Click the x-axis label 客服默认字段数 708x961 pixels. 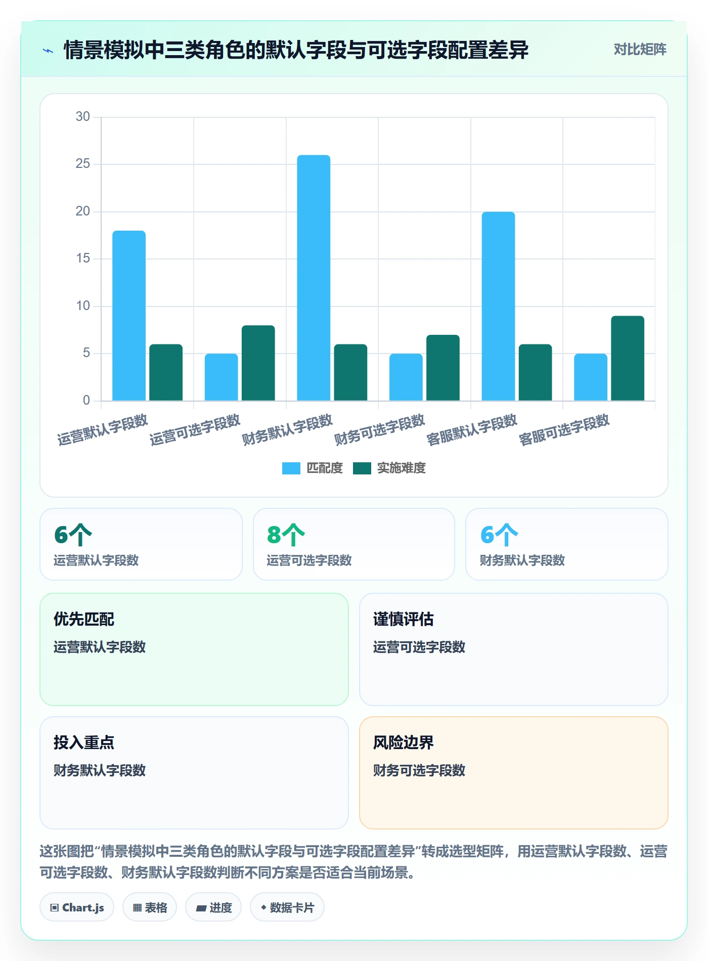coord(472,430)
